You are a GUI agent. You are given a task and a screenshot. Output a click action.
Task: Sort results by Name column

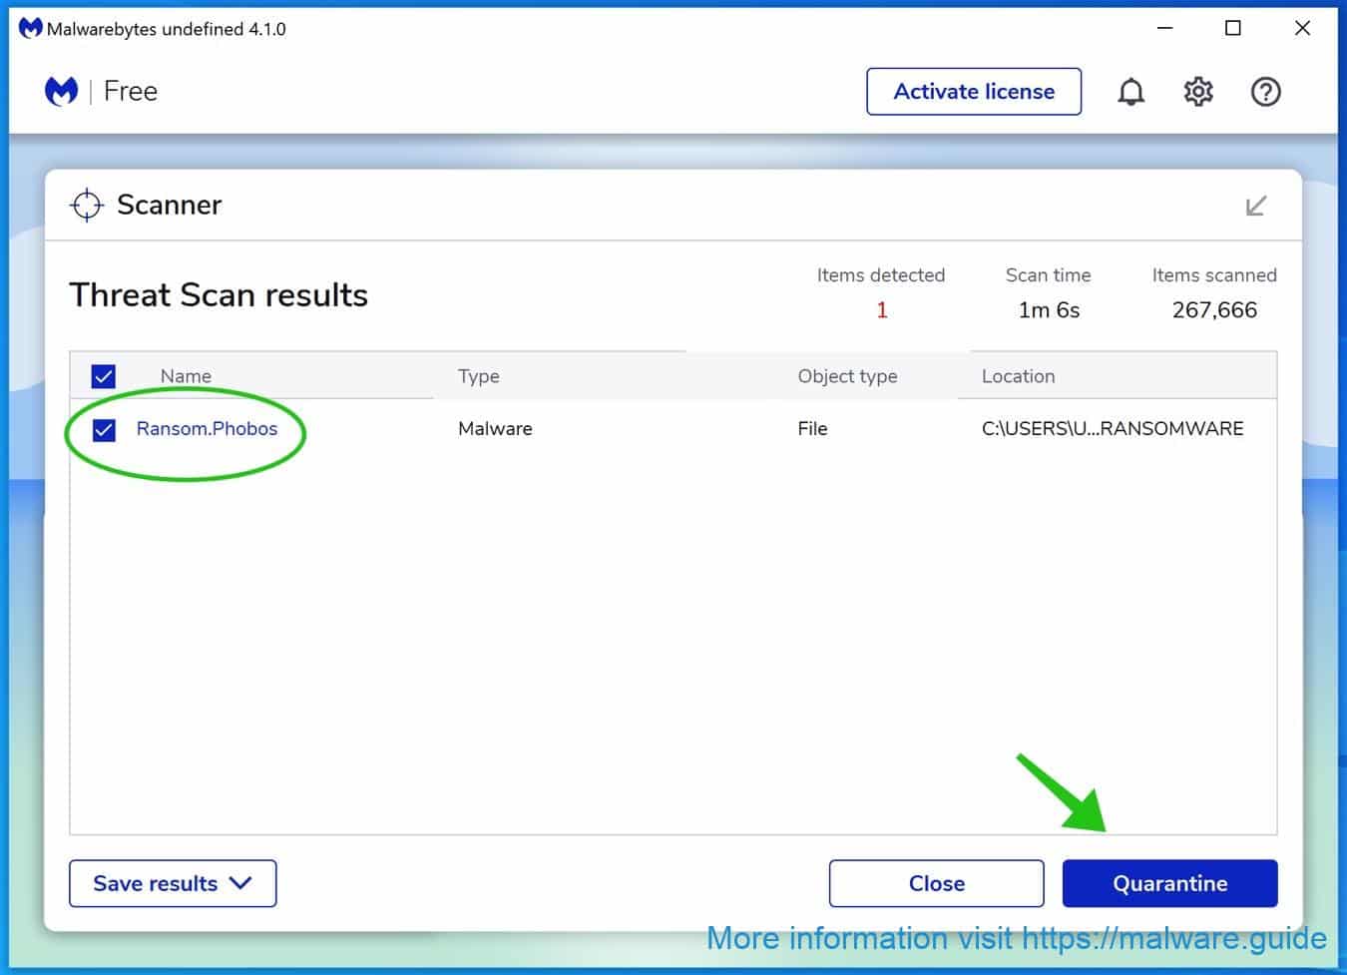186,376
